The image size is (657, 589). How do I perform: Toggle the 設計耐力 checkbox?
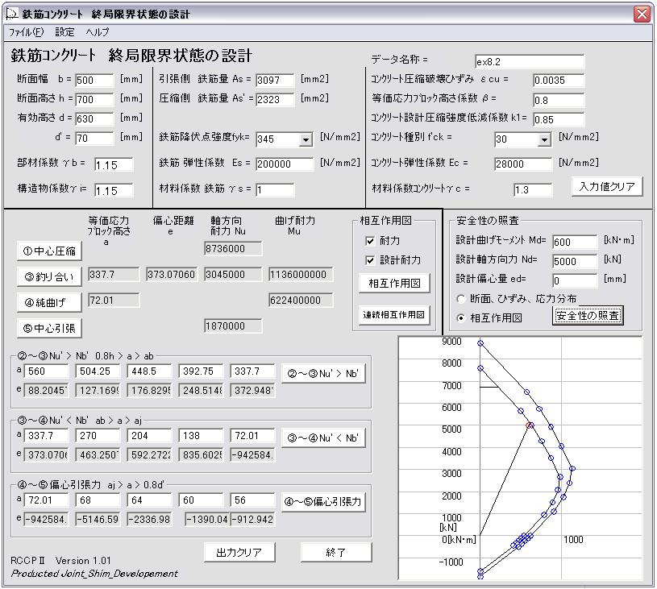(370, 260)
